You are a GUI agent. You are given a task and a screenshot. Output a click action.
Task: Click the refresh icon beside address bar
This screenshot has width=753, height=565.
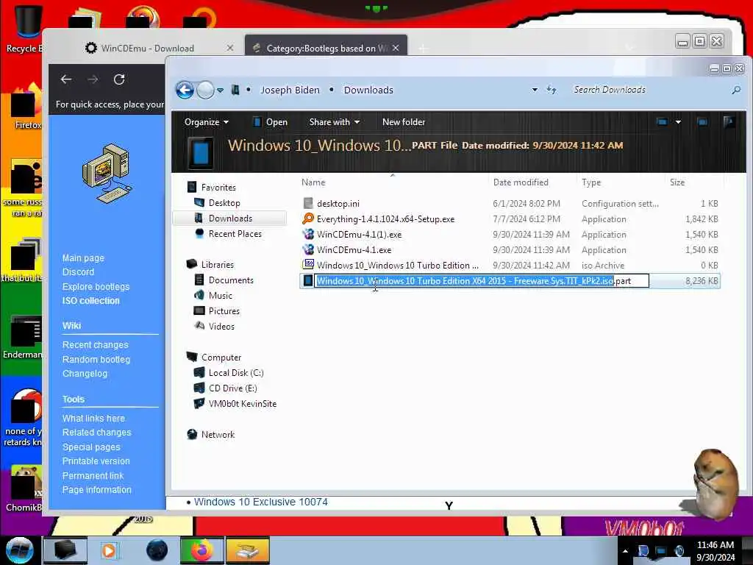click(x=552, y=90)
